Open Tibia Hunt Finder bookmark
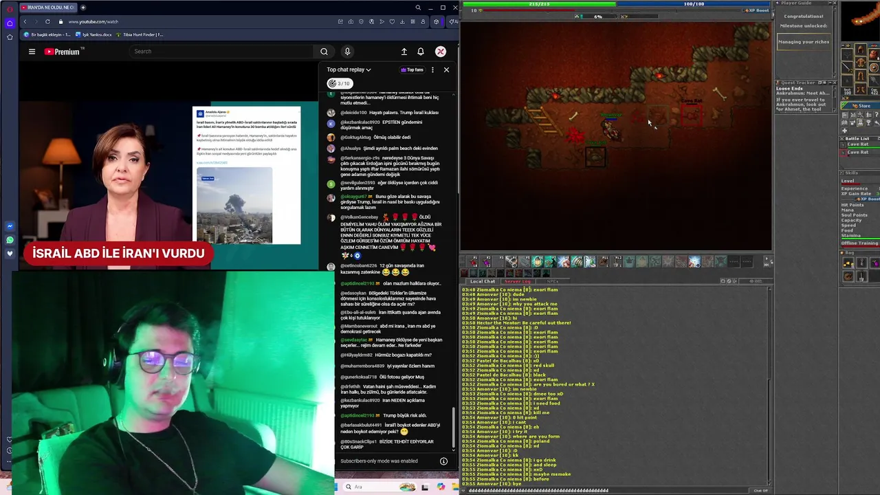This screenshot has width=880, height=495. pyautogui.click(x=140, y=34)
